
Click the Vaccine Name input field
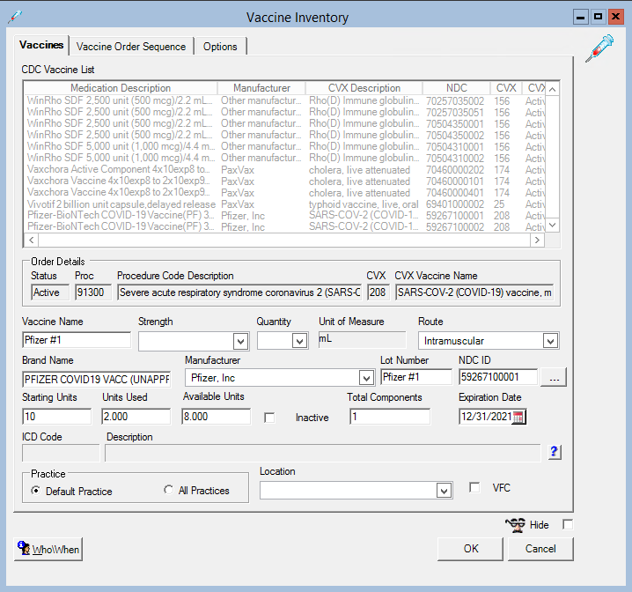coord(76,340)
